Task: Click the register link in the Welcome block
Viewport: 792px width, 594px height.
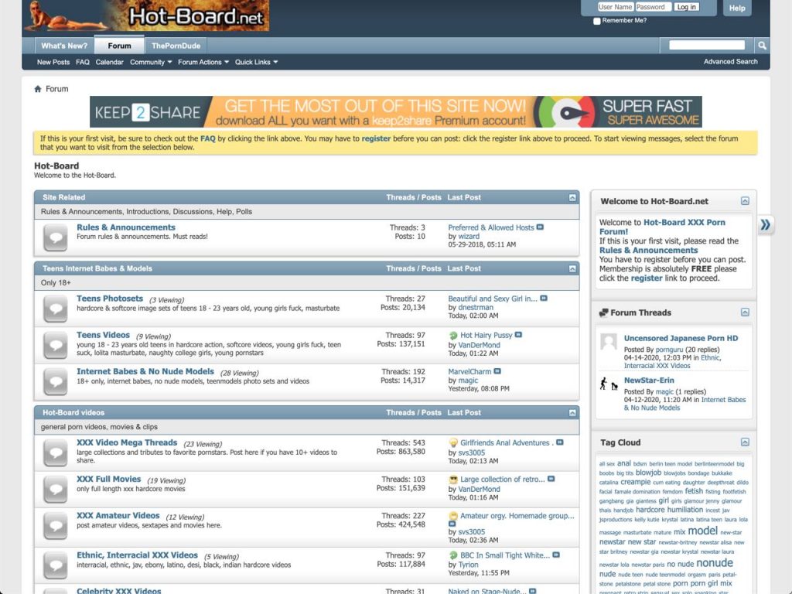Action: 646,278
